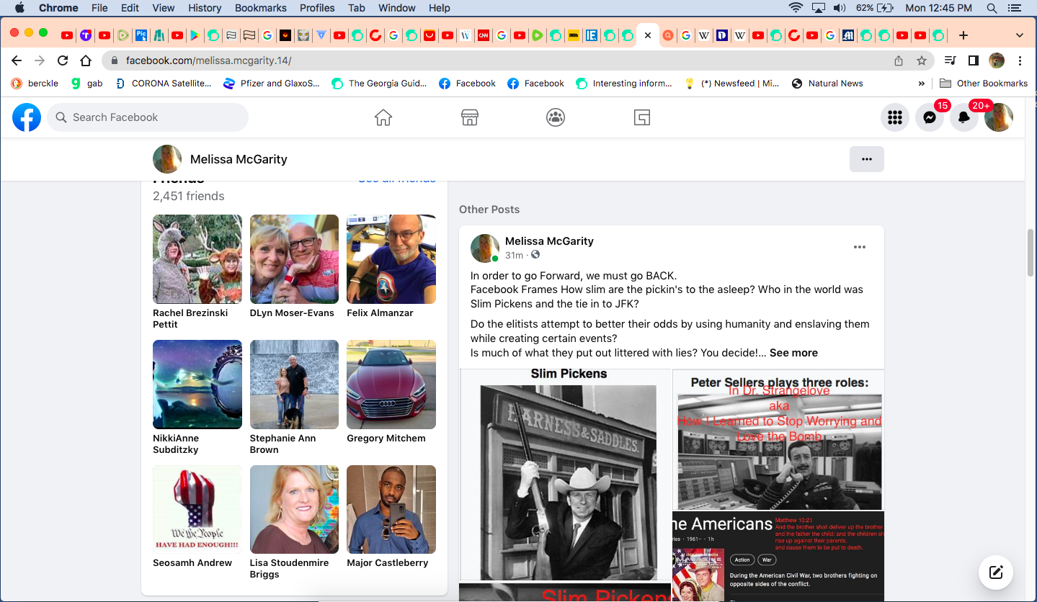Click the Facebook logo icon

pyautogui.click(x=27, y=117)
